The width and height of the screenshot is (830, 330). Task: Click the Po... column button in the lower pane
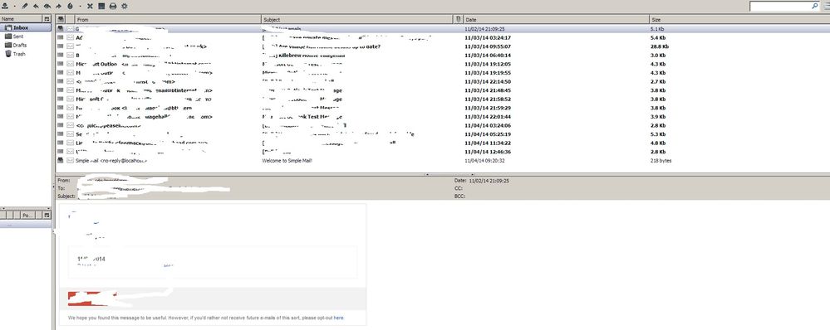point(28,216)
